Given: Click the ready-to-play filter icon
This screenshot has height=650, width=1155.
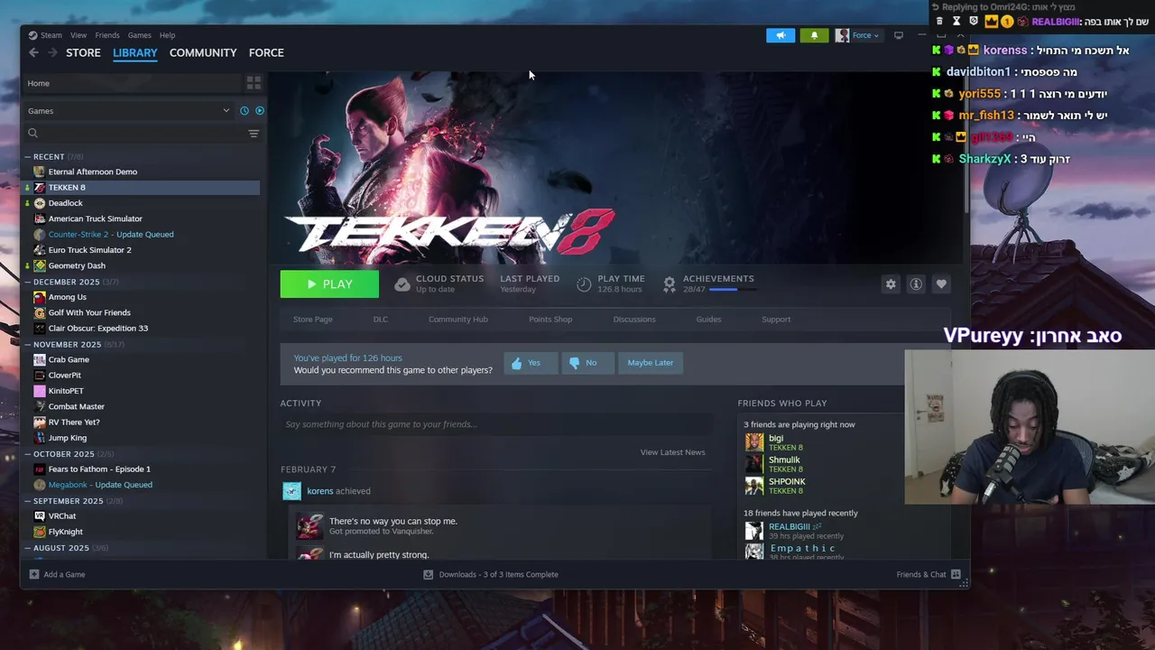Looking at the screenshot, I should (x=260, y=110).
